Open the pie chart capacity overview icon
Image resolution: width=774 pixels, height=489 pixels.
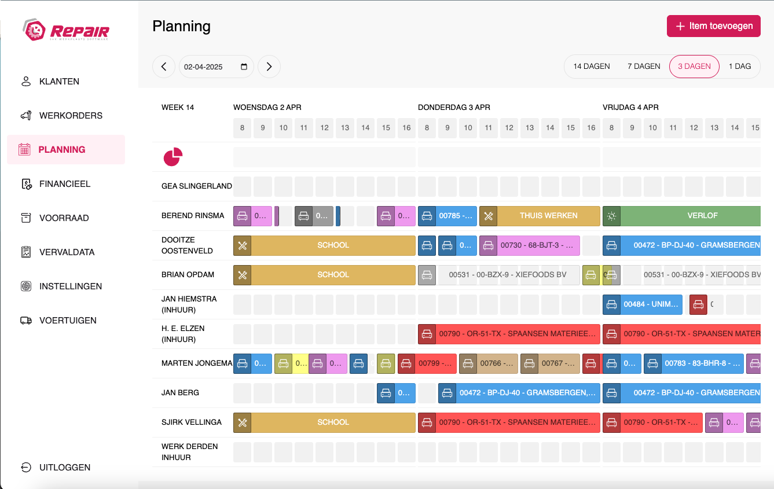173,157
